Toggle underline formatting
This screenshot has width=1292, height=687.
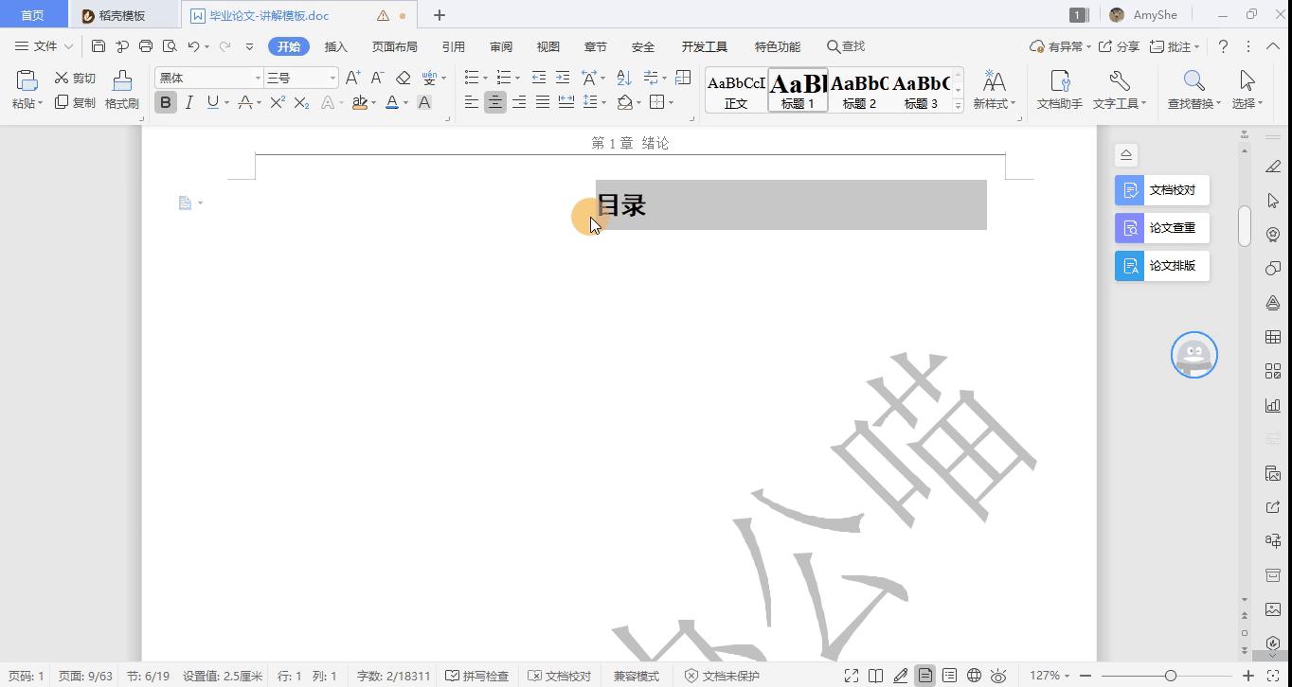208,101
